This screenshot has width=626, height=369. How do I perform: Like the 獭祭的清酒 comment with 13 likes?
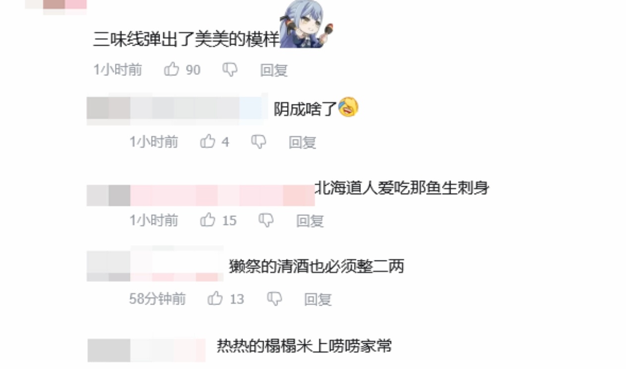[215, 298]
